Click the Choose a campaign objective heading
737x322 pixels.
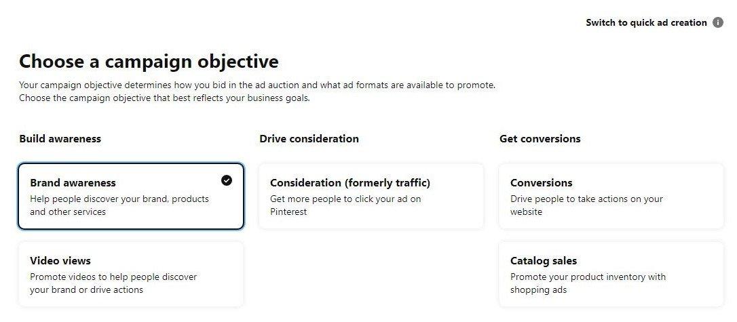[149, 62]
